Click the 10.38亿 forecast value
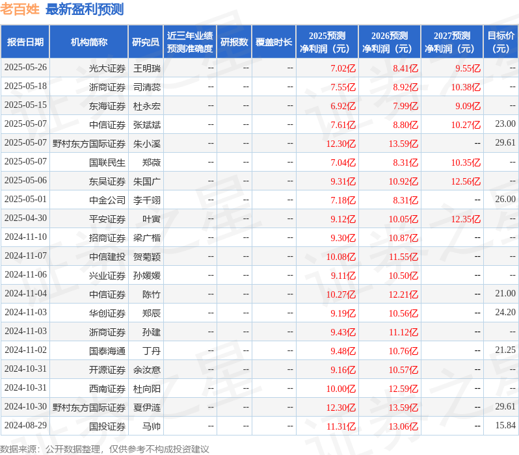This screenshot has height=455, width=519. pos(466,87)
